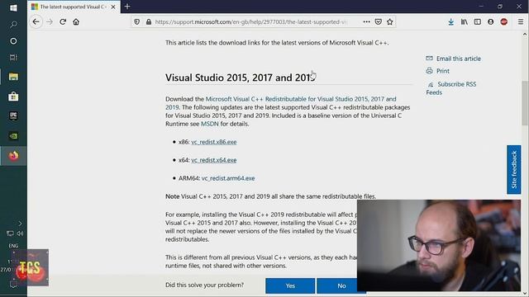View site security padlock details
The image size is (529, 297).
click(149, 22)
